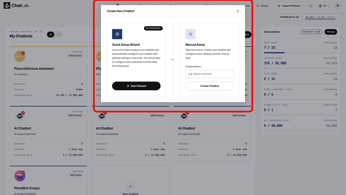Click the PREMIUM PLAN badge in the Subscription panel

point(311,32)
